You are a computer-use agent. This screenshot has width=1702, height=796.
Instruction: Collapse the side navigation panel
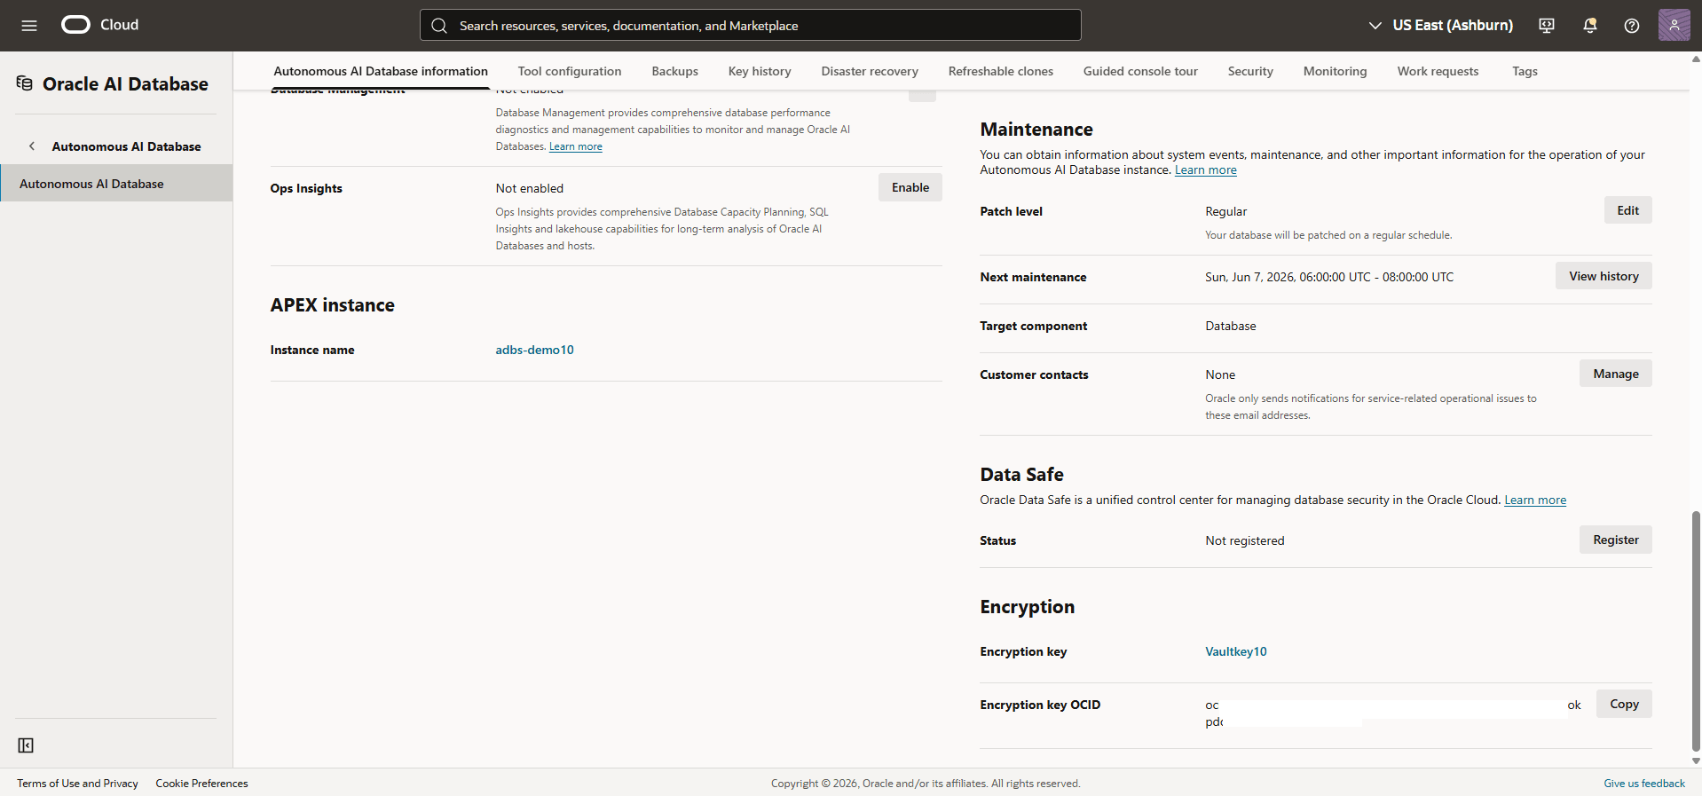(26, 745)
